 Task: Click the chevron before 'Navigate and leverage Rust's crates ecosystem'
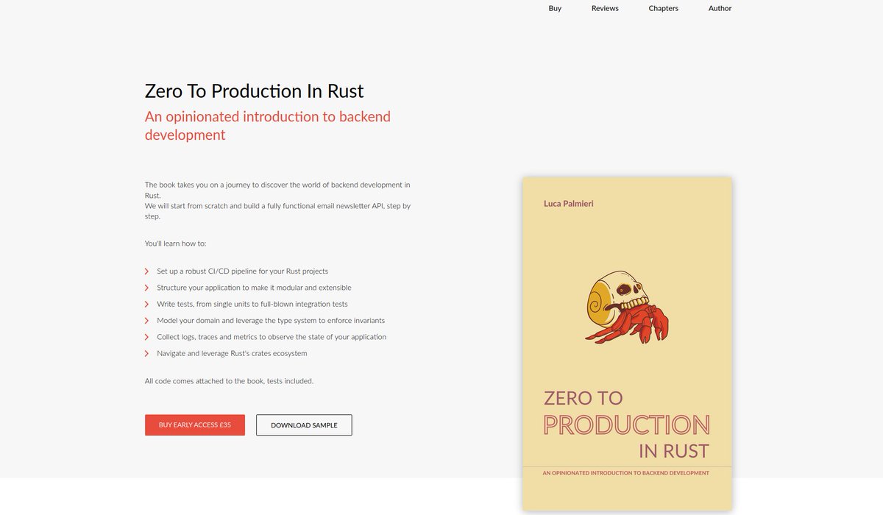pos(147,353)
